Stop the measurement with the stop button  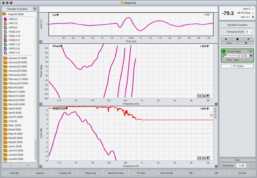tap(237, 39)
